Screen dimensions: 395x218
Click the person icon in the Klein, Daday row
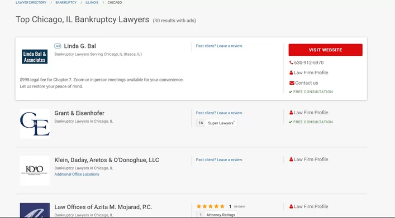click(x=291, y=159)
